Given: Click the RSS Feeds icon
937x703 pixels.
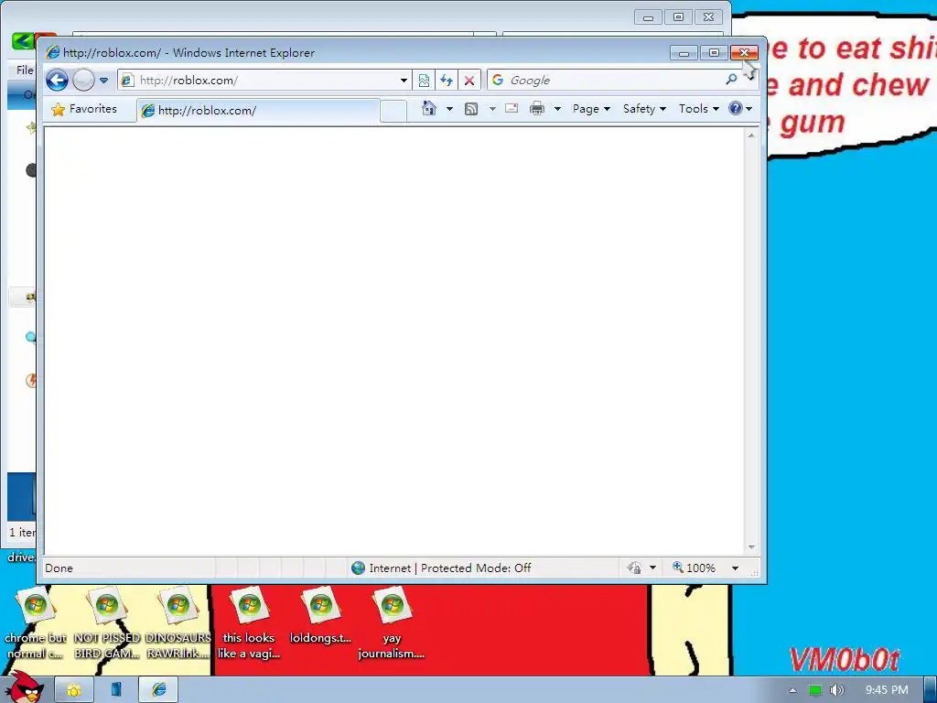Looking at the screenshot, I should [471, 109].
